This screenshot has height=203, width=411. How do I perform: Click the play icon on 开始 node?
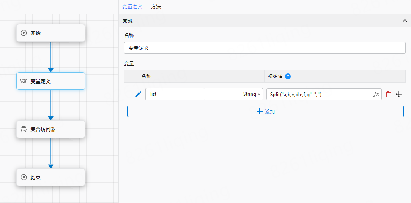pyautogui.click(x=24, y=33)
